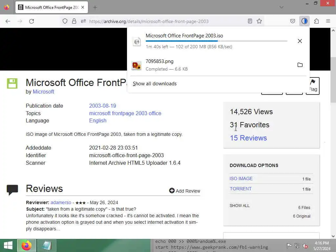
Task: Open the 15 Reviews link
Action: (248, 138)
